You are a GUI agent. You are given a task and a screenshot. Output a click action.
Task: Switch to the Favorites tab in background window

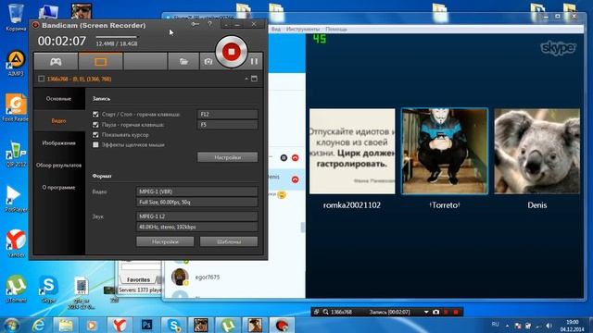(x=138, y=279)
